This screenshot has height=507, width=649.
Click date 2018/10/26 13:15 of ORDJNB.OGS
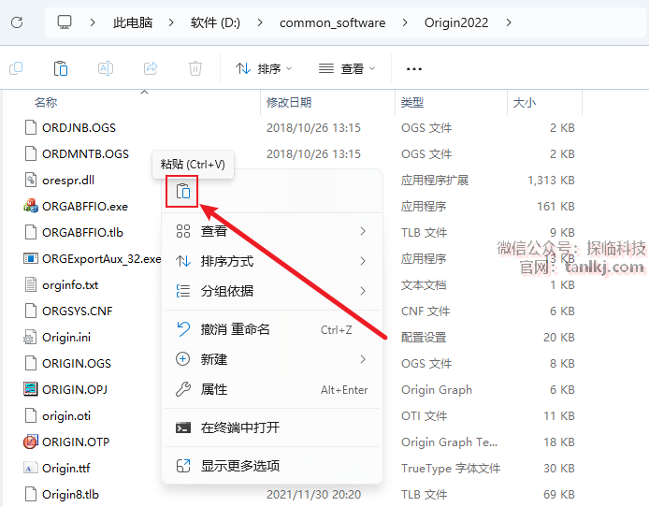click(x=313, y=127)
